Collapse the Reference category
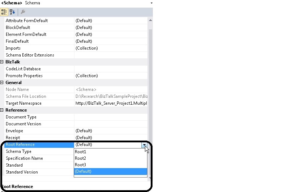The height and width of the screenshot is (192, 296). 2,110
